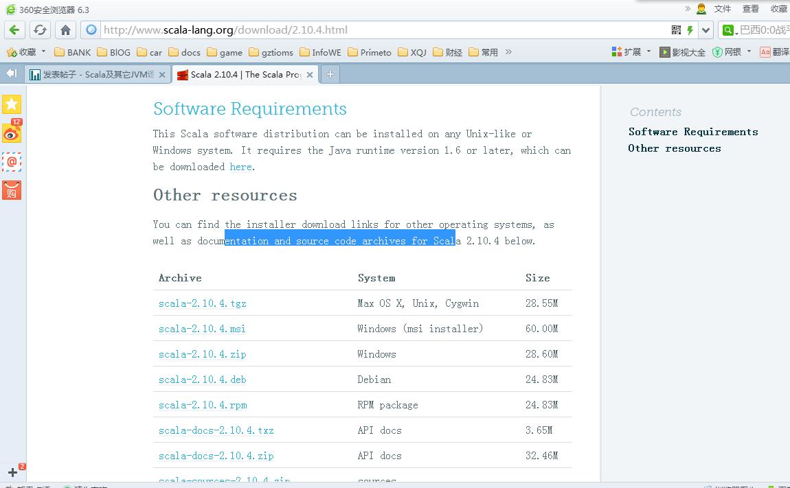This screenshot has height=488, width=790.
Task: Open the game bookmark folder
Action: point(225,52)
